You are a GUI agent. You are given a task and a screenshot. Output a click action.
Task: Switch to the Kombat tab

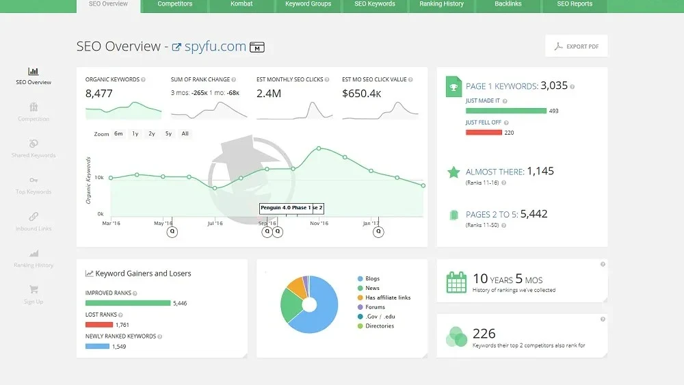pyautogui.click(x=241, y=5)
